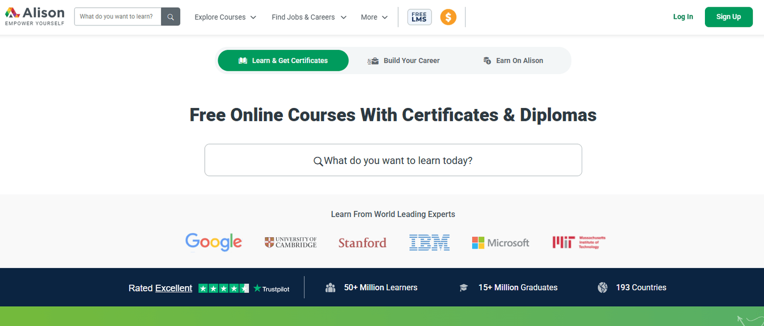Screen dimensions: 764x326
Task: Expand the Explore Courses dropdown
Action: [x=225, y=17]
